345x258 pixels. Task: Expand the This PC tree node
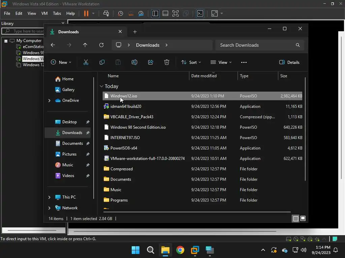[x=49, y=197]
